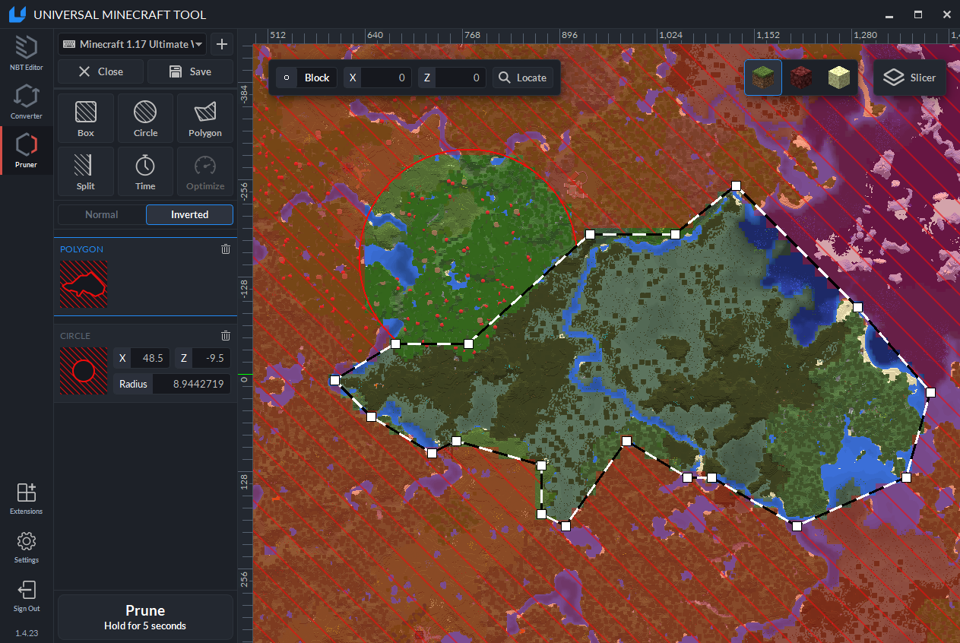Choose the Polygon selection tool
960x643 pixels.
(205, 119)
